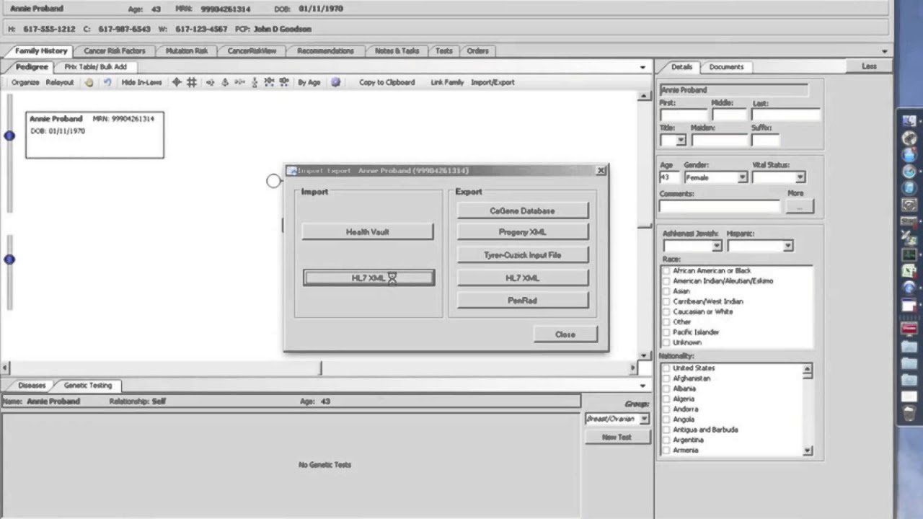This screenshot has width=923, height=519.
Task: Switch to Cancer Risk Factors tab
Action: click(x=114, y=51)
